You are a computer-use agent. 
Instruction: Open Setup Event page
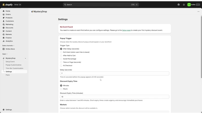coord(10,62)
